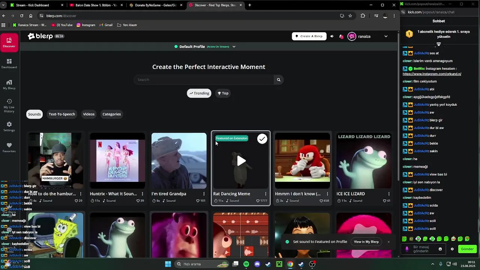Open Gmail bookmark

click(105, 25)
